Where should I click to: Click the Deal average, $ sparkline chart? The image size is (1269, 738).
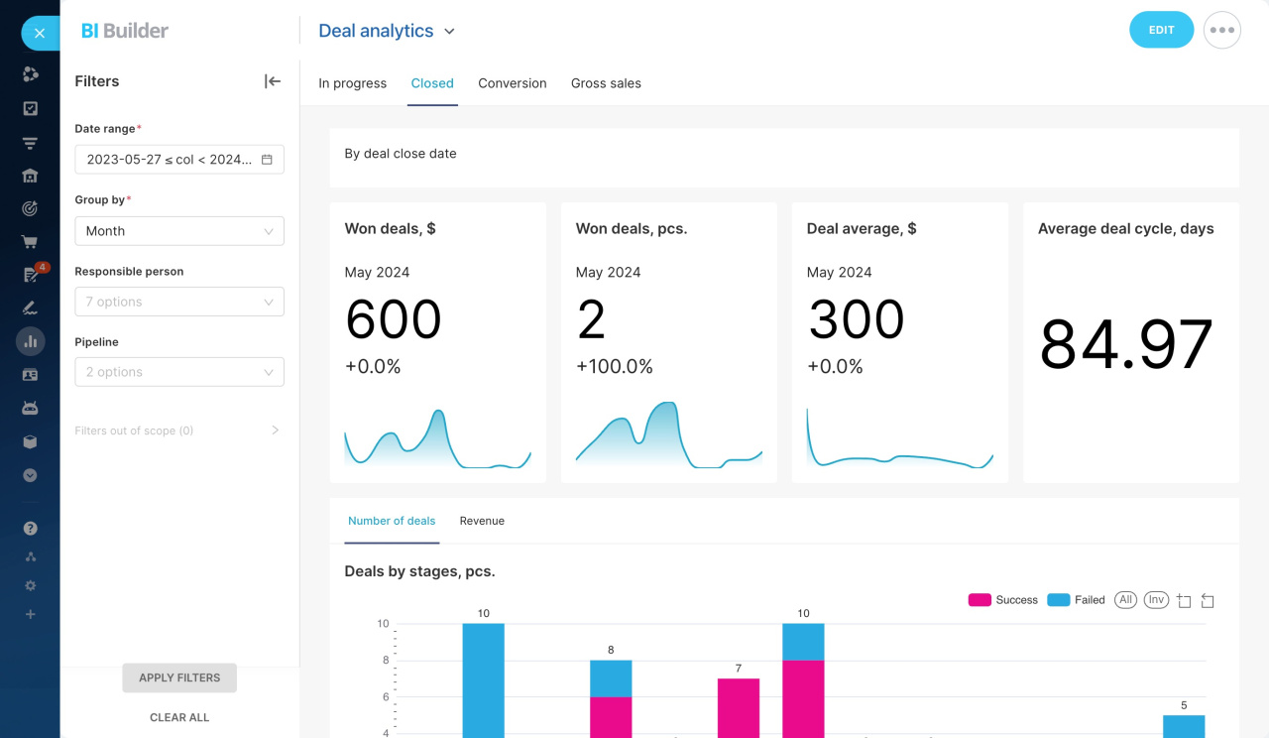[x=900, y=437]
